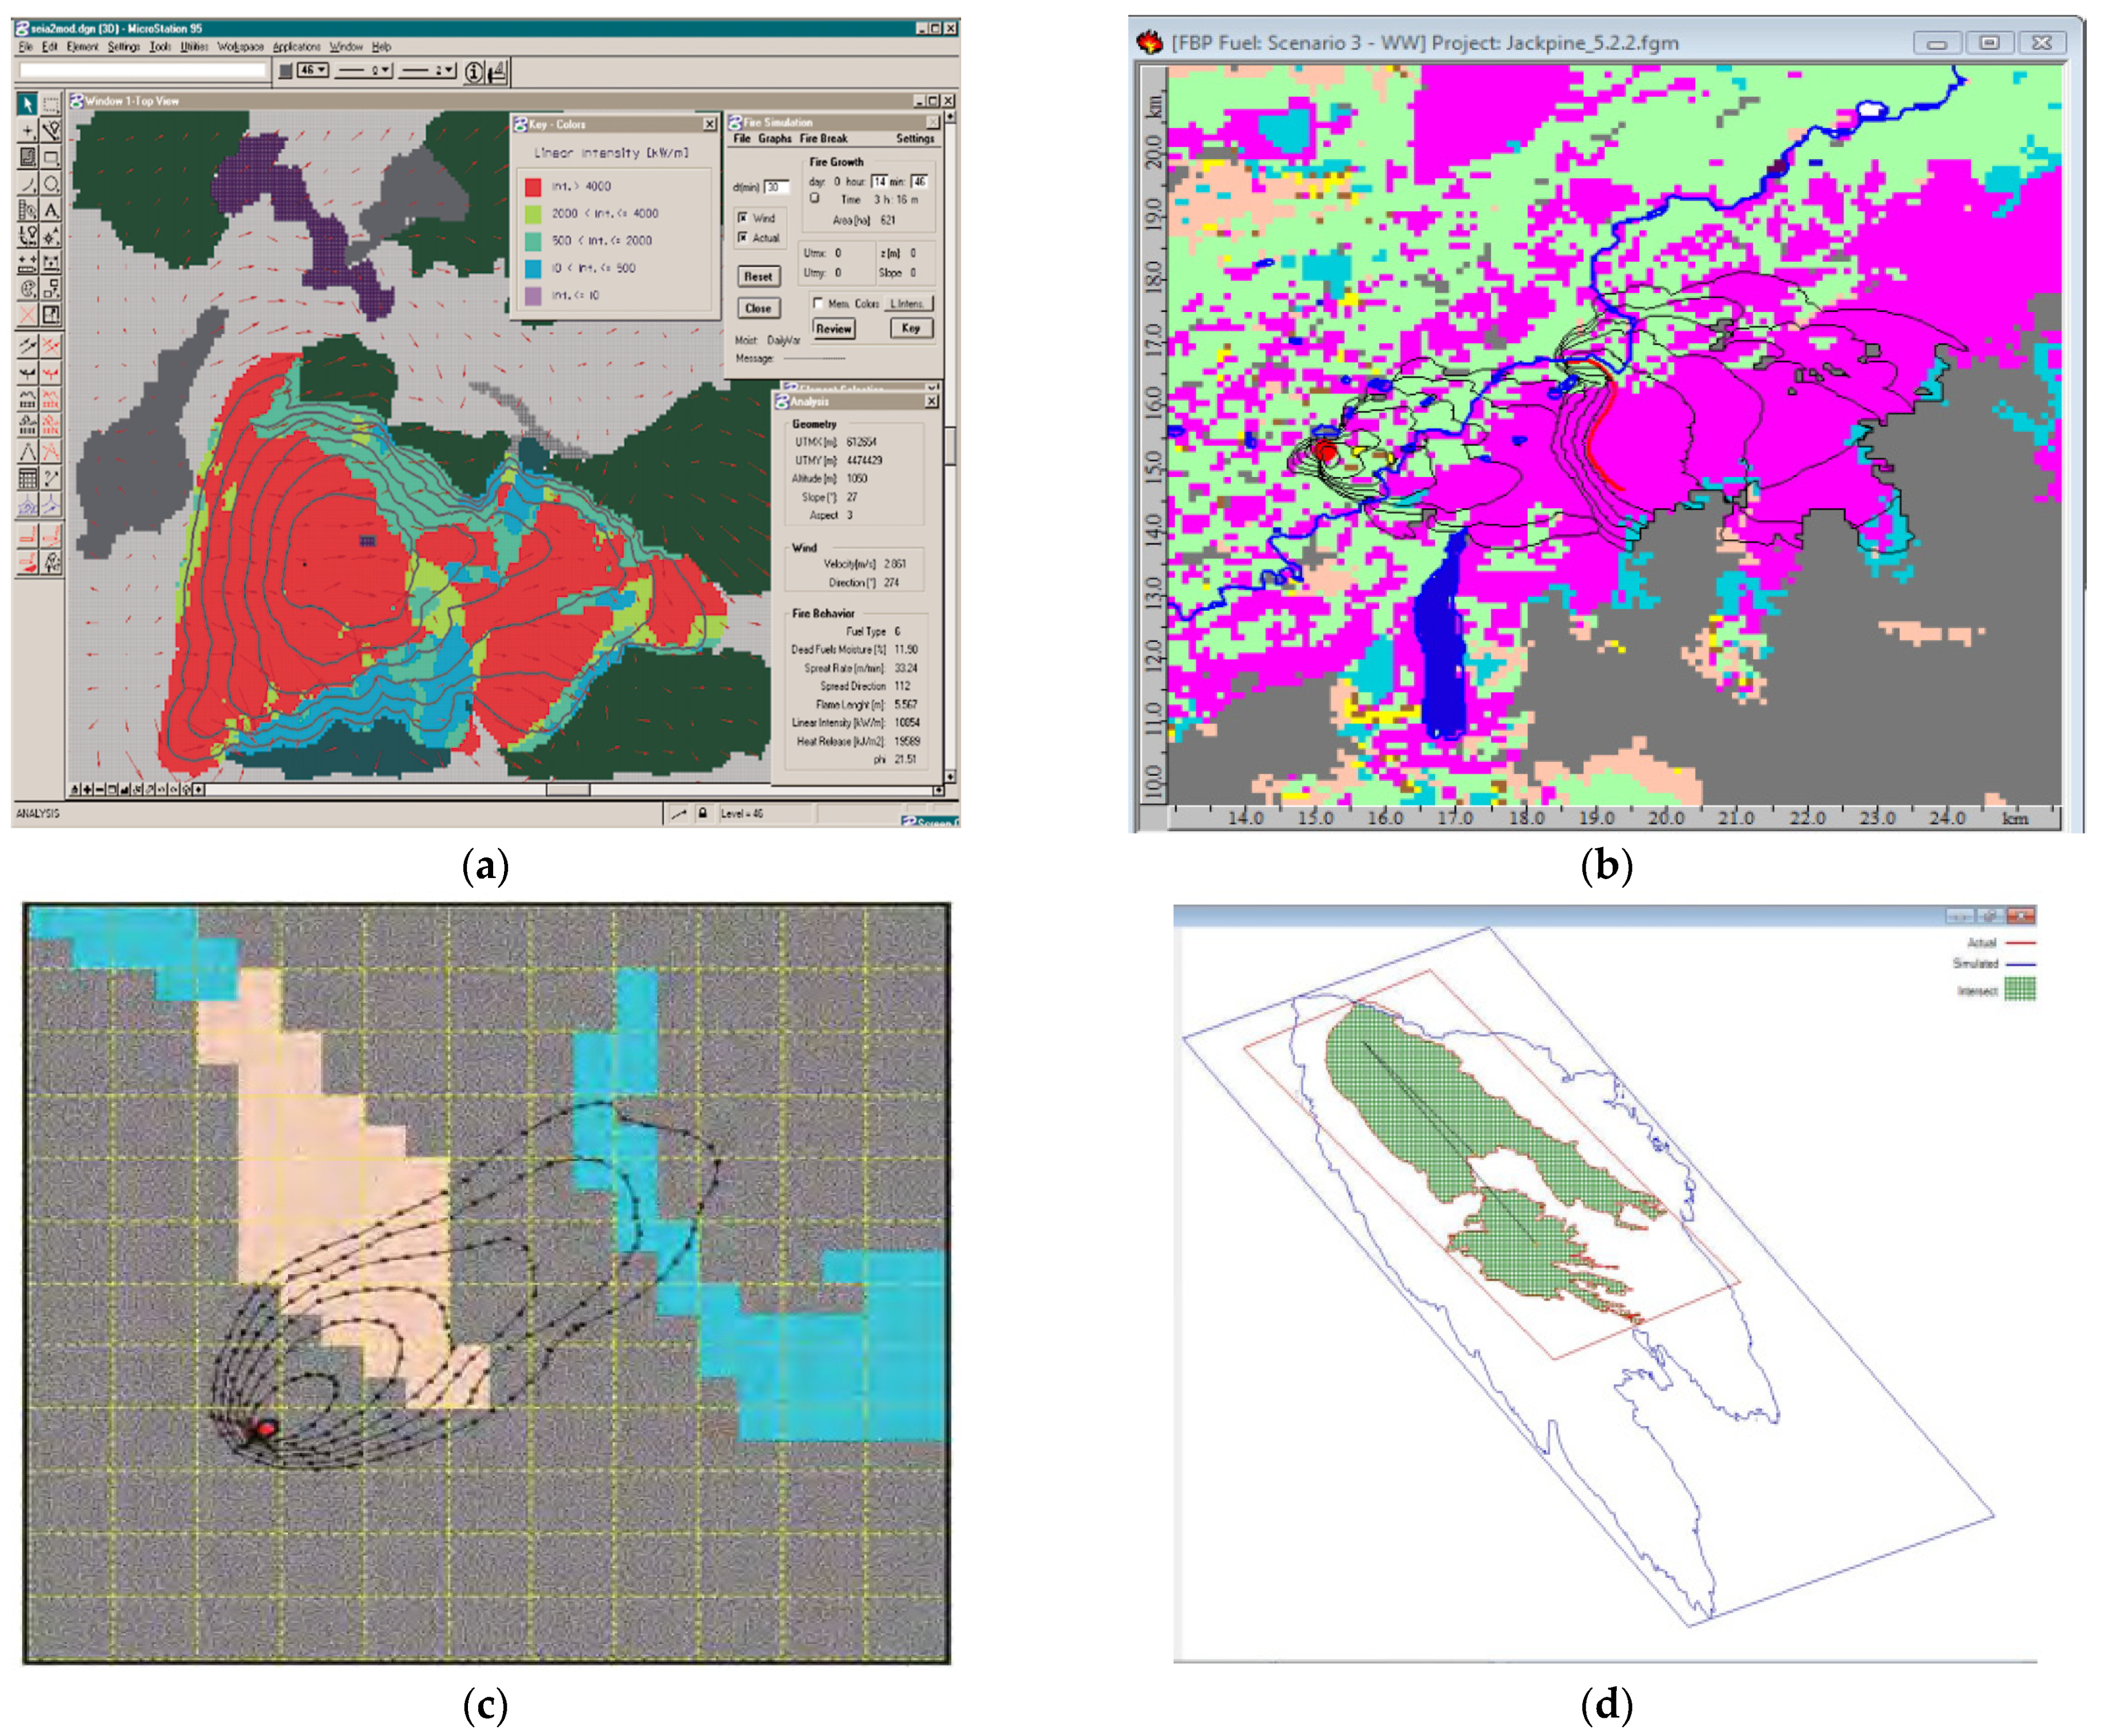Click the Reset button
The image size is (2113, 1736).
(758, 276)
